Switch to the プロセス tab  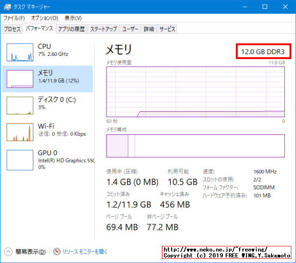click(x=12, y=29)
